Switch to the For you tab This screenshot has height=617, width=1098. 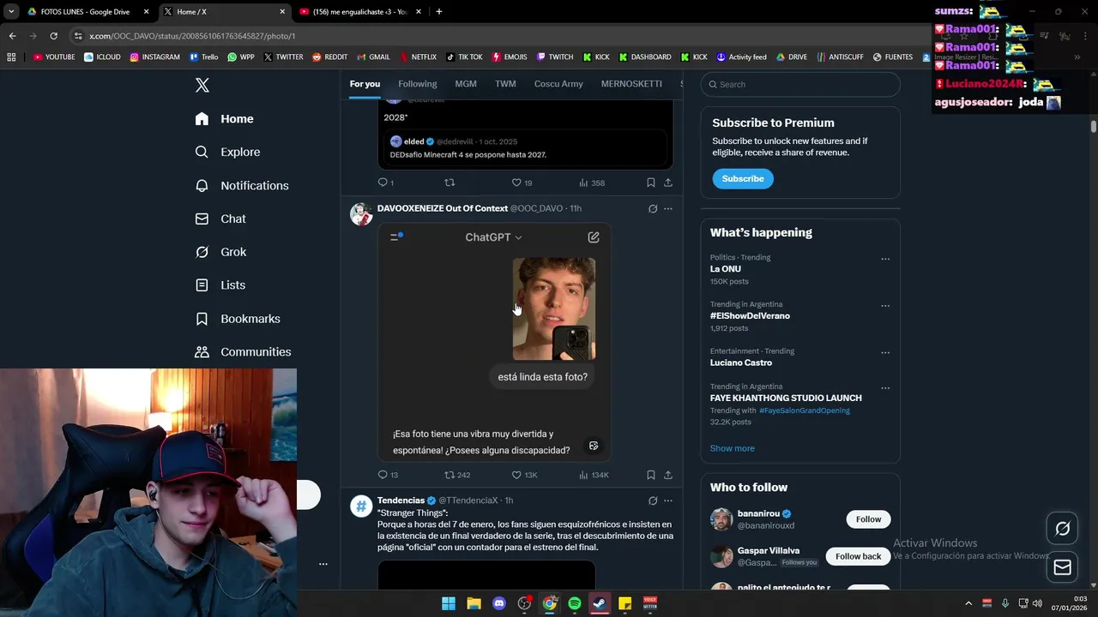click(x=365, y=84)
